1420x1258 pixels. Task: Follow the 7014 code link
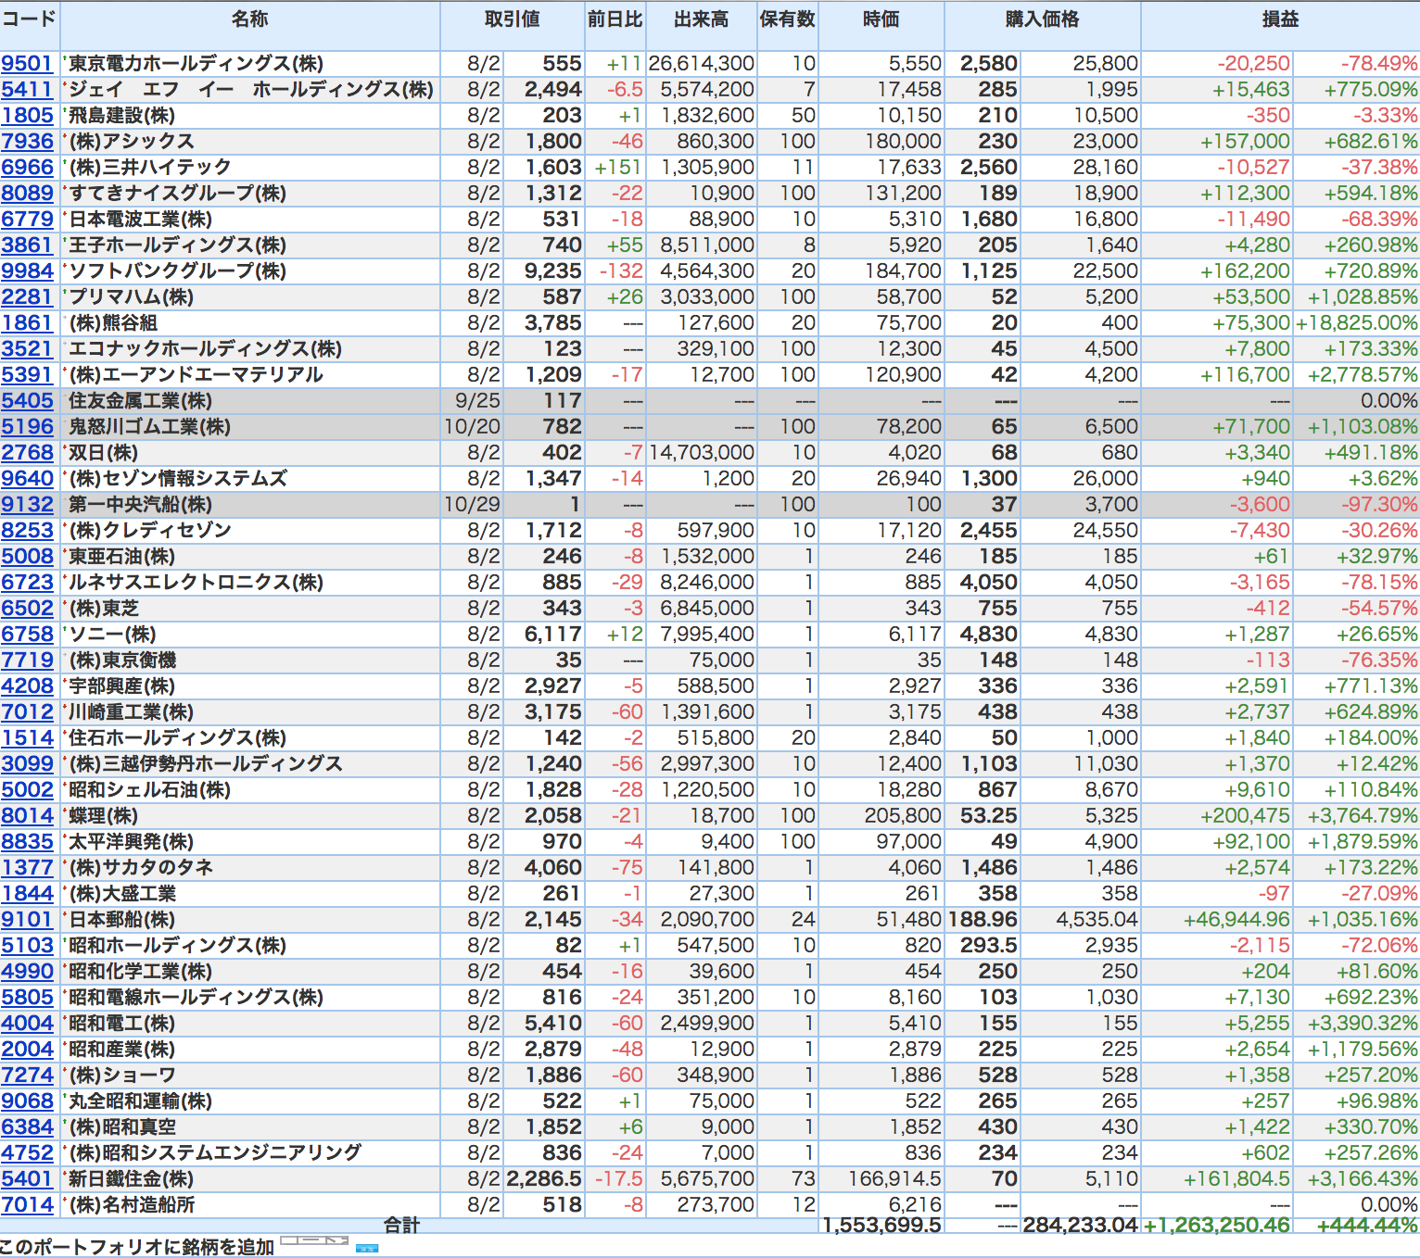[27, 1204]
